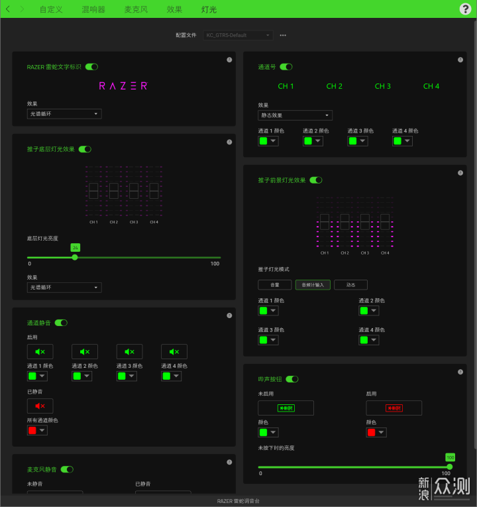Go forward with the right arrow icon
The image size is (477, 507).
pyautogui.click(x=22, y=9)
